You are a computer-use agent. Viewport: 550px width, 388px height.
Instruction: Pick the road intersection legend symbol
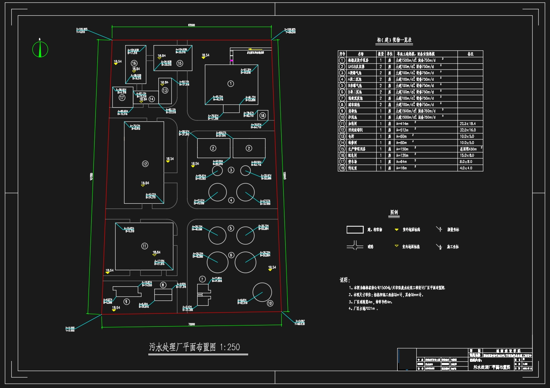point(355,246)
